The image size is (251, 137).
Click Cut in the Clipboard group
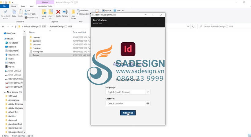click(x=27, y=10)
